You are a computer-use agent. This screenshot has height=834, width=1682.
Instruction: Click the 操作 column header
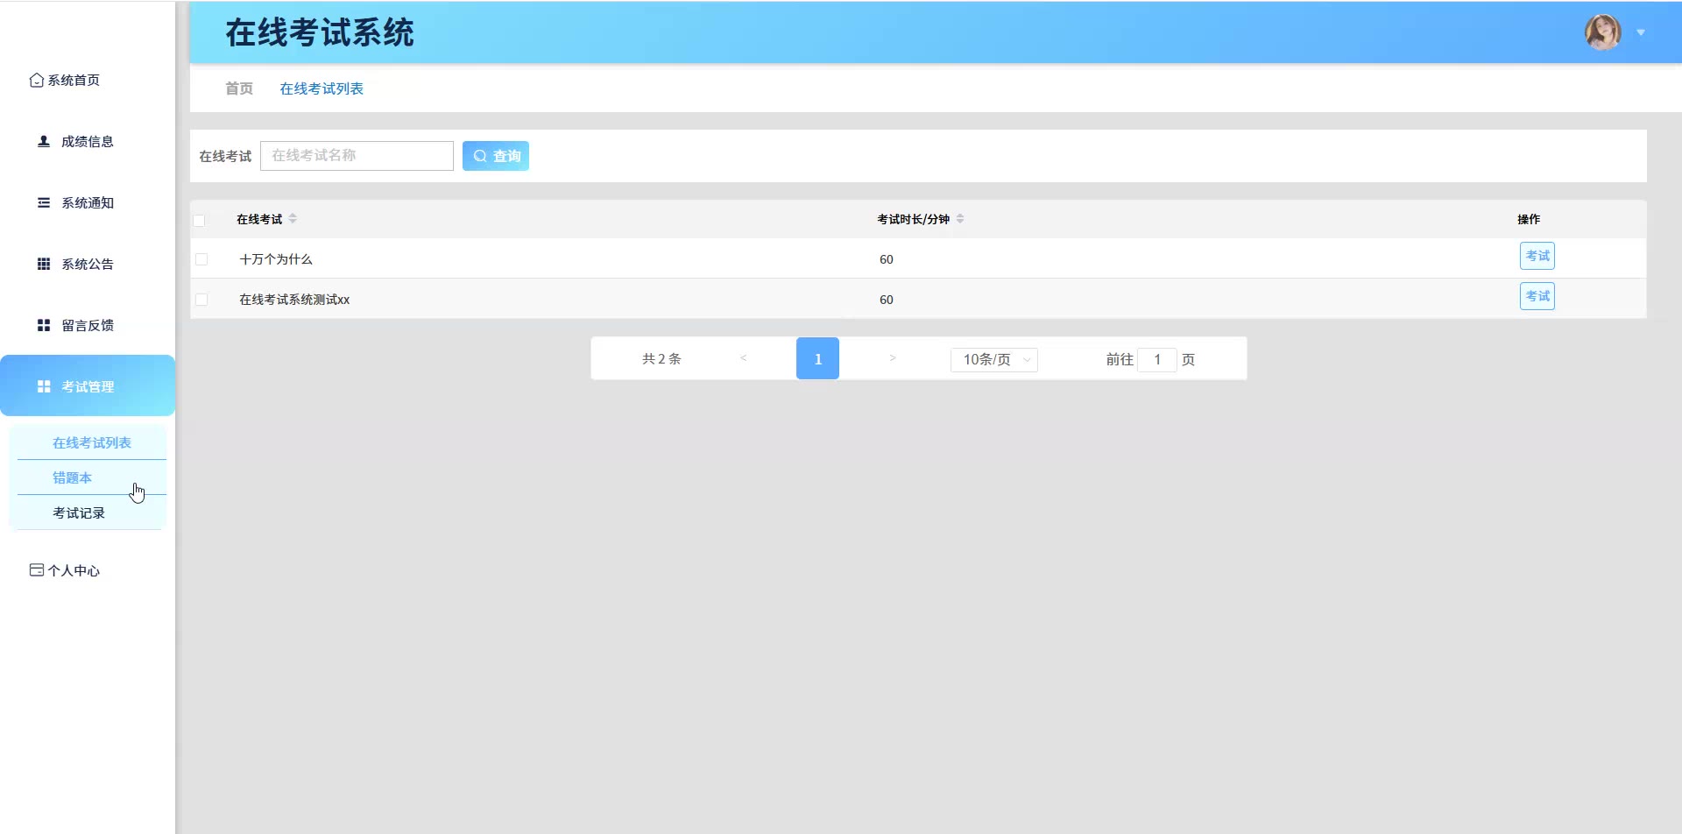(x=1529, y=219)
